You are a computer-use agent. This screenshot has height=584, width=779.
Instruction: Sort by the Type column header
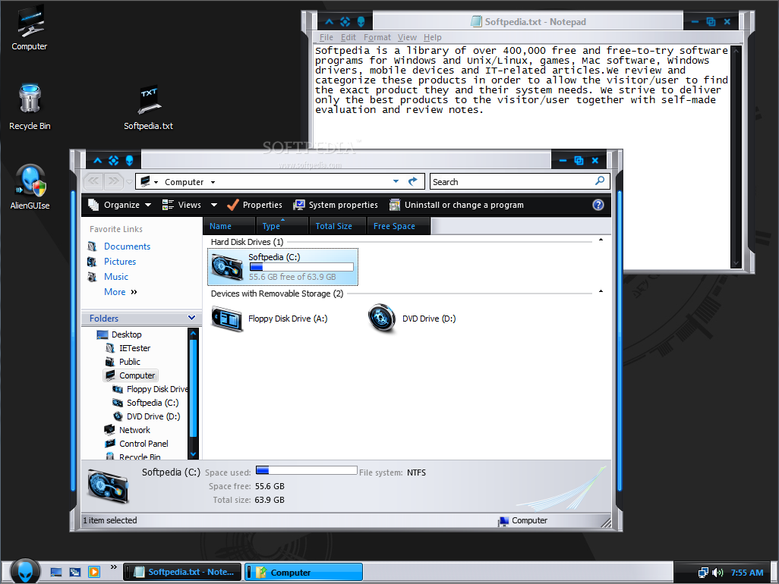(x=282, y=226)
